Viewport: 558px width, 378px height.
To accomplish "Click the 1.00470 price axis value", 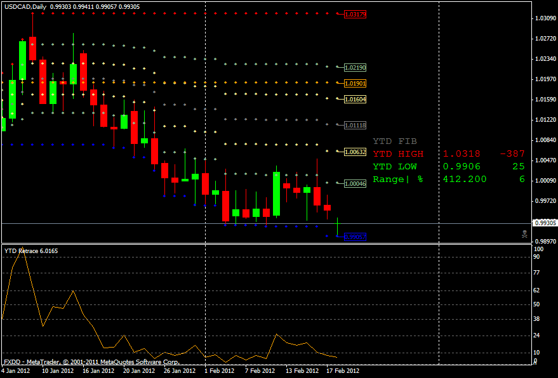I will pos(545,160).
